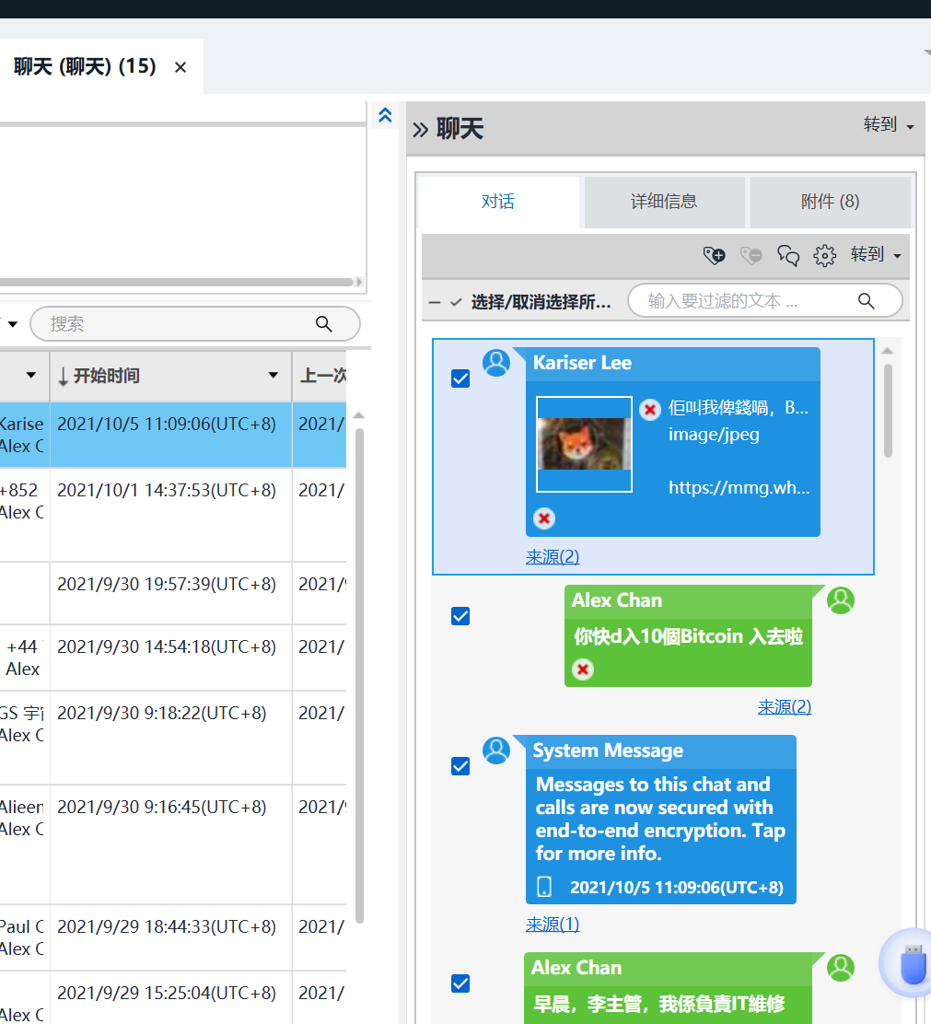
Task: Uncheck the Kariser Lee message checkbox
Action: 460,378
